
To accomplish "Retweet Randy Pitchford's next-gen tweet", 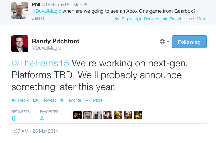I will (44, 100).
